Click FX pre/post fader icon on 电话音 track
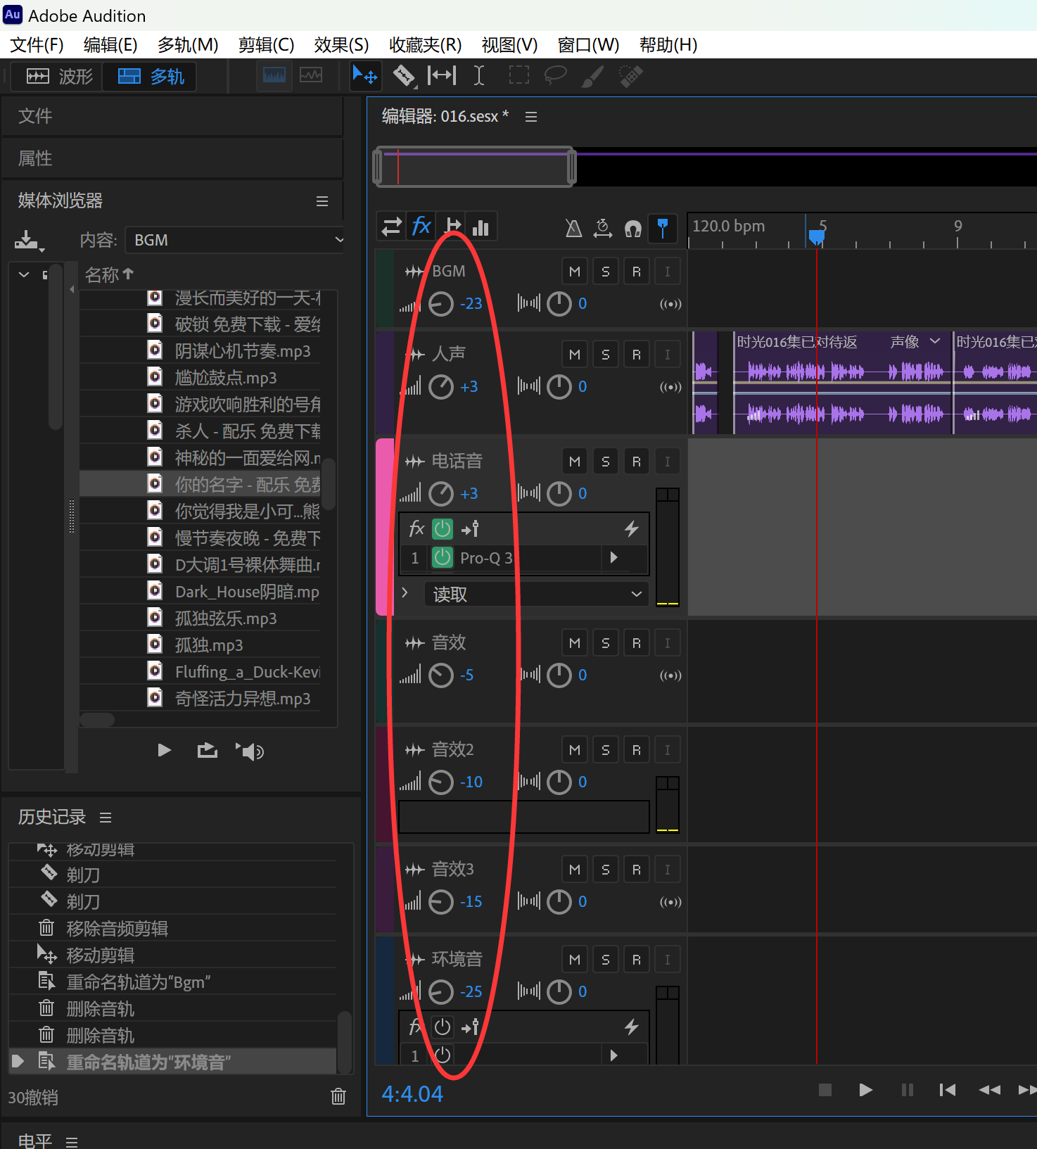Screen dimensions: 1037x1149 point(470,528)
